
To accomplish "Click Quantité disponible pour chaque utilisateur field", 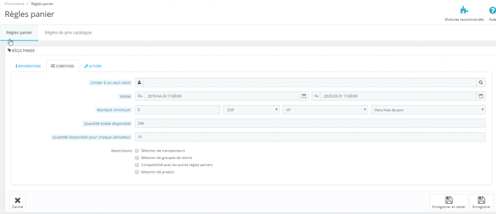I will (310, 137).
